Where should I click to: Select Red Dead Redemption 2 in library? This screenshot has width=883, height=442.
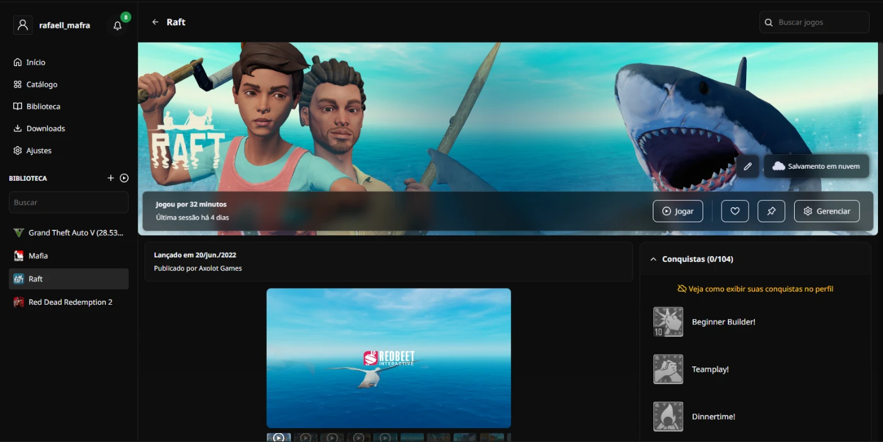(x=70, y=302)
